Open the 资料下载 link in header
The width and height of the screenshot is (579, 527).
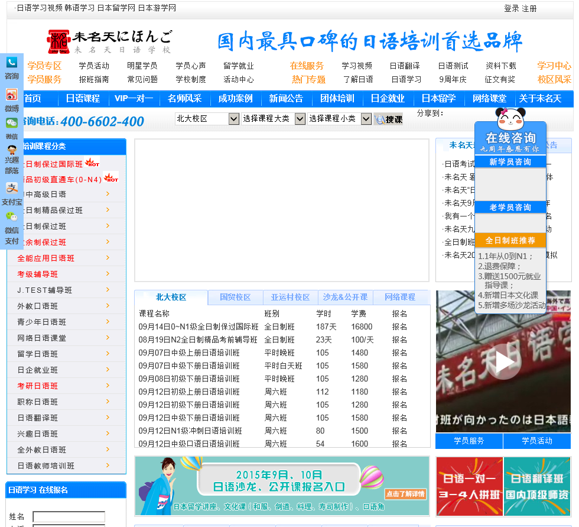coord(501,66)
